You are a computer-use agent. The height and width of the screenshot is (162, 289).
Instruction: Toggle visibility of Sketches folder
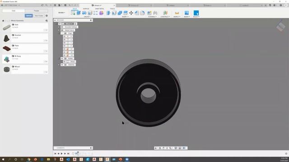click(62, 65)
